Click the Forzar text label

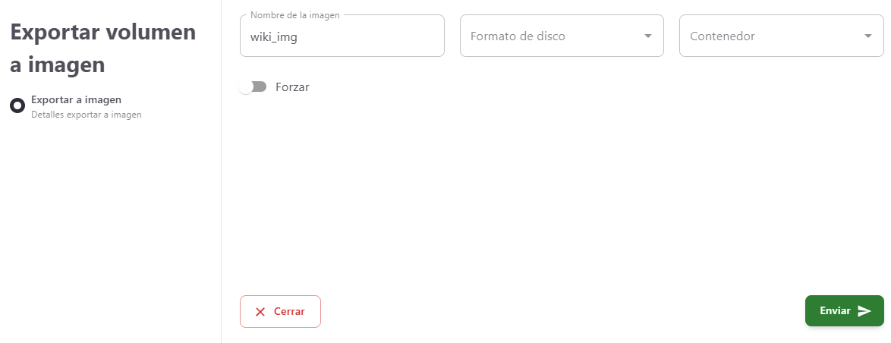pos(292,87)
